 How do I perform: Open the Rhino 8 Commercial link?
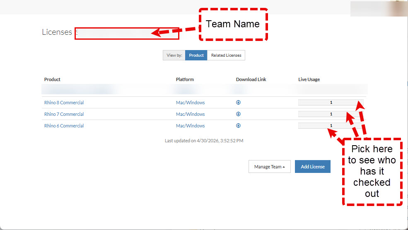[x=64, y=103]
